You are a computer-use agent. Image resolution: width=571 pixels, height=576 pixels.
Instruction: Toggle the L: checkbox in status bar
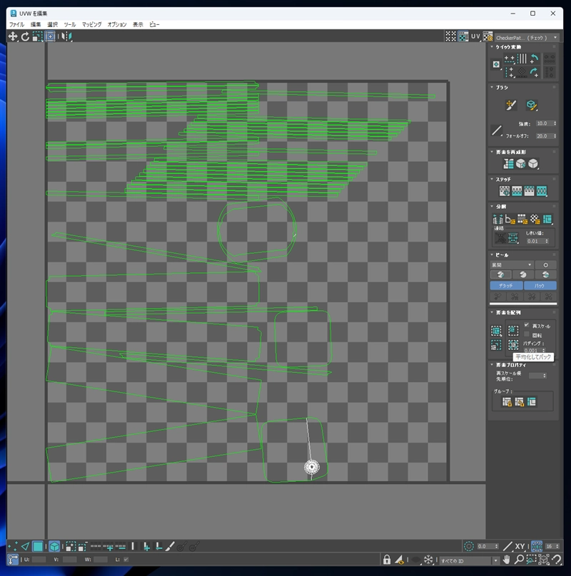(126, 560)
